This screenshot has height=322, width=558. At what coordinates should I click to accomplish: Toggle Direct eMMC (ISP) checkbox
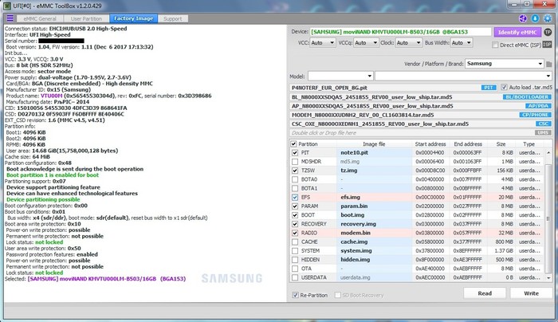[x=495, y=45]
